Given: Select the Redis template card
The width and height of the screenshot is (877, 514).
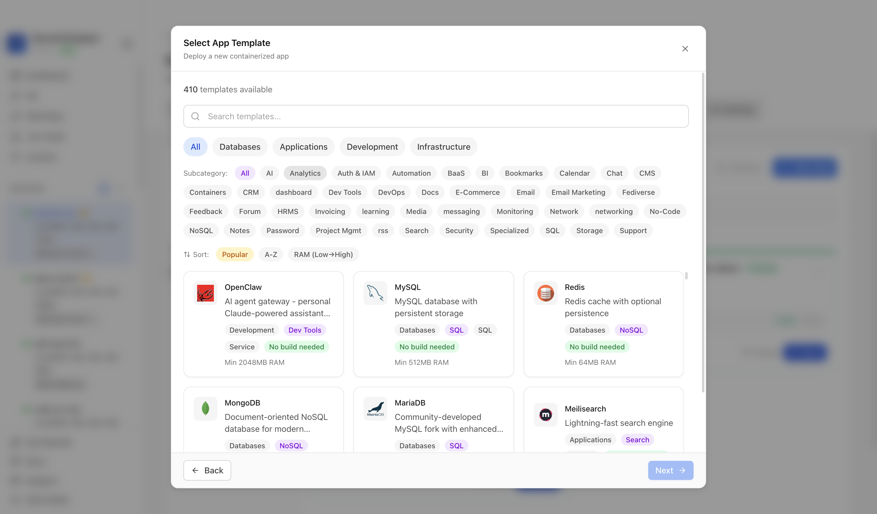Looking at the screenshot, I should pos(603,324).
